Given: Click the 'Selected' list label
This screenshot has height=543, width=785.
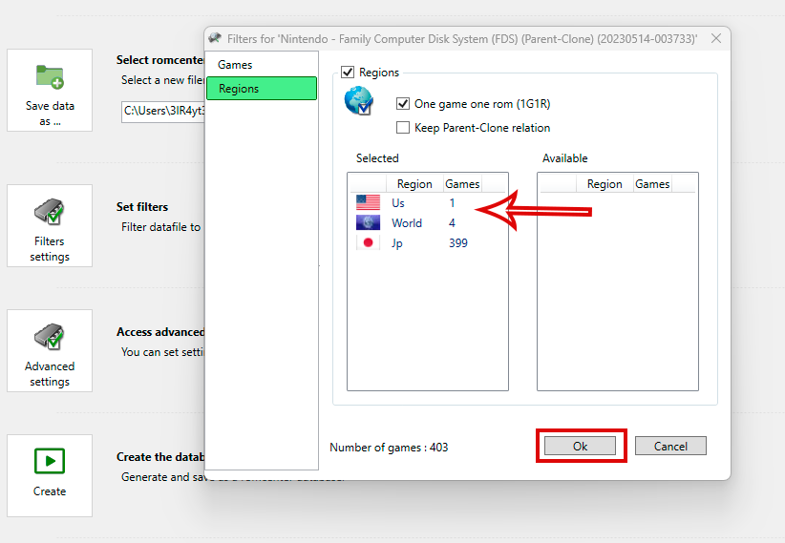Looking at the screenshot, I should [377, 158].
